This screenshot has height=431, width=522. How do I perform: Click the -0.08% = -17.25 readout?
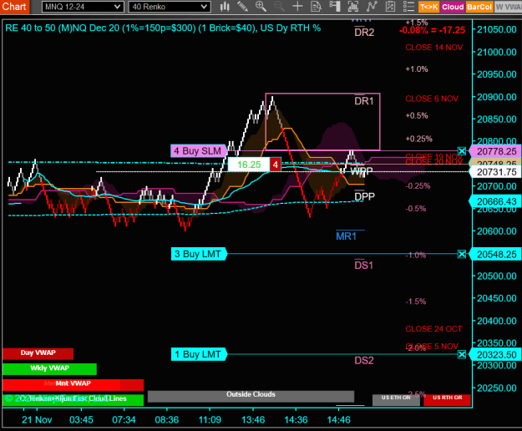(432, 30)
